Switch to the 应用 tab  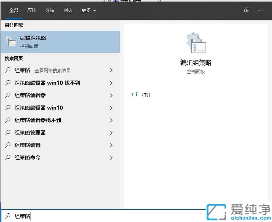32,10
